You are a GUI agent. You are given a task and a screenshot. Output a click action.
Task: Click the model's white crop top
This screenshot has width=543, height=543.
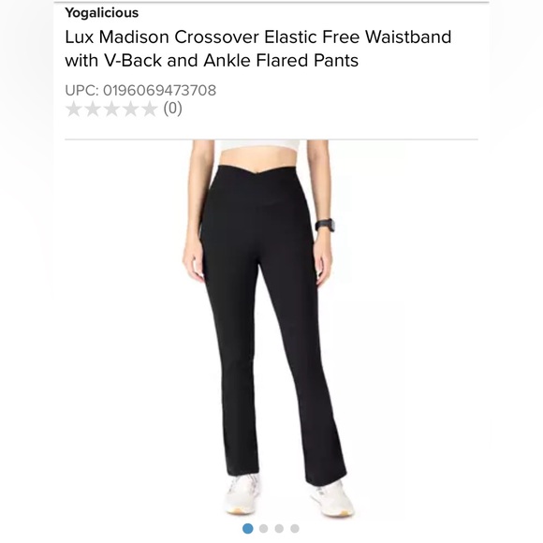tap(257, 144)
